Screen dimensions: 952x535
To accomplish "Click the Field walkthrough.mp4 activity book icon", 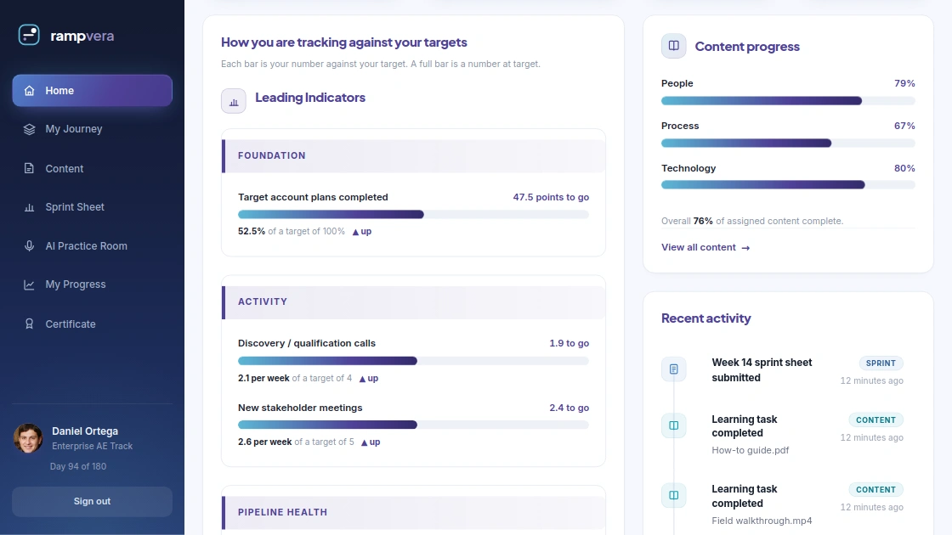I will point(674,495).
